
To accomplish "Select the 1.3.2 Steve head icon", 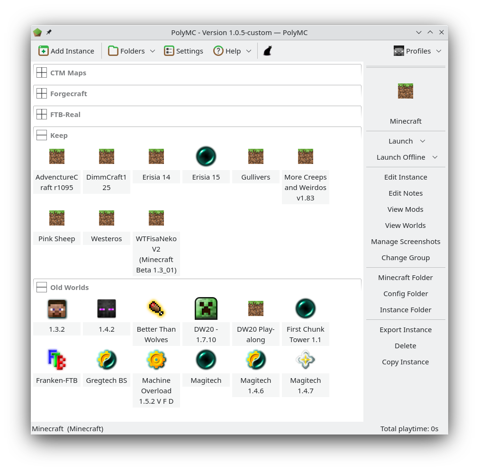I will [57, 308].
